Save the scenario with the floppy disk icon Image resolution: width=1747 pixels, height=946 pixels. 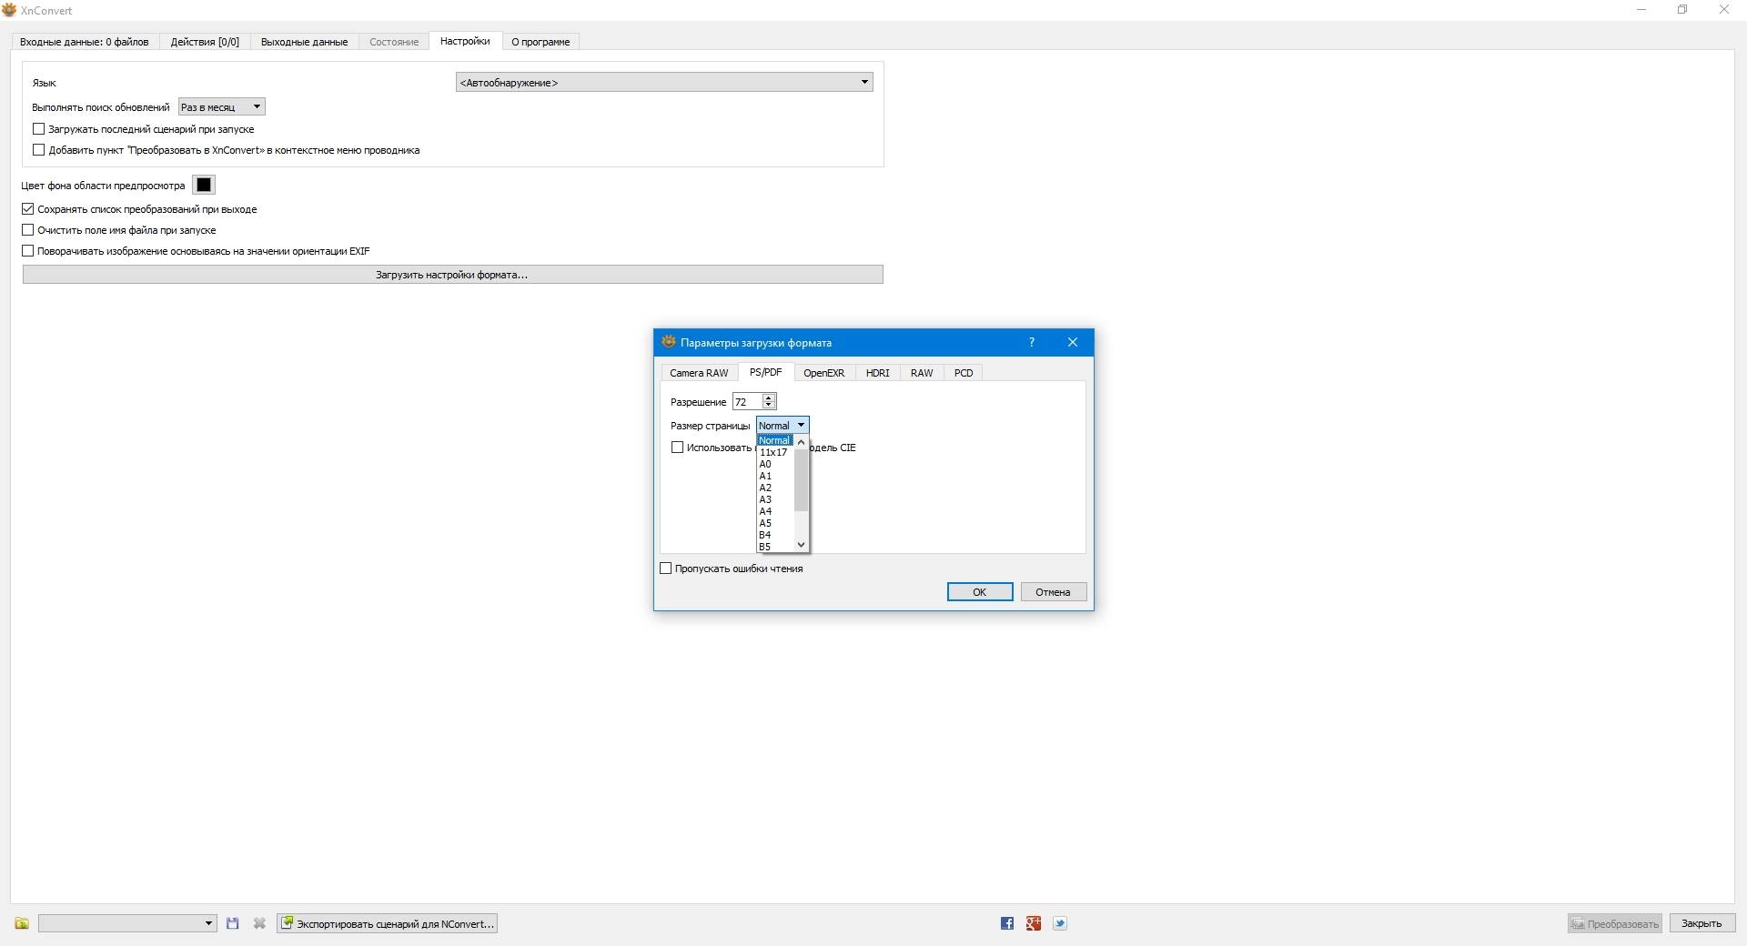point(233,923)
